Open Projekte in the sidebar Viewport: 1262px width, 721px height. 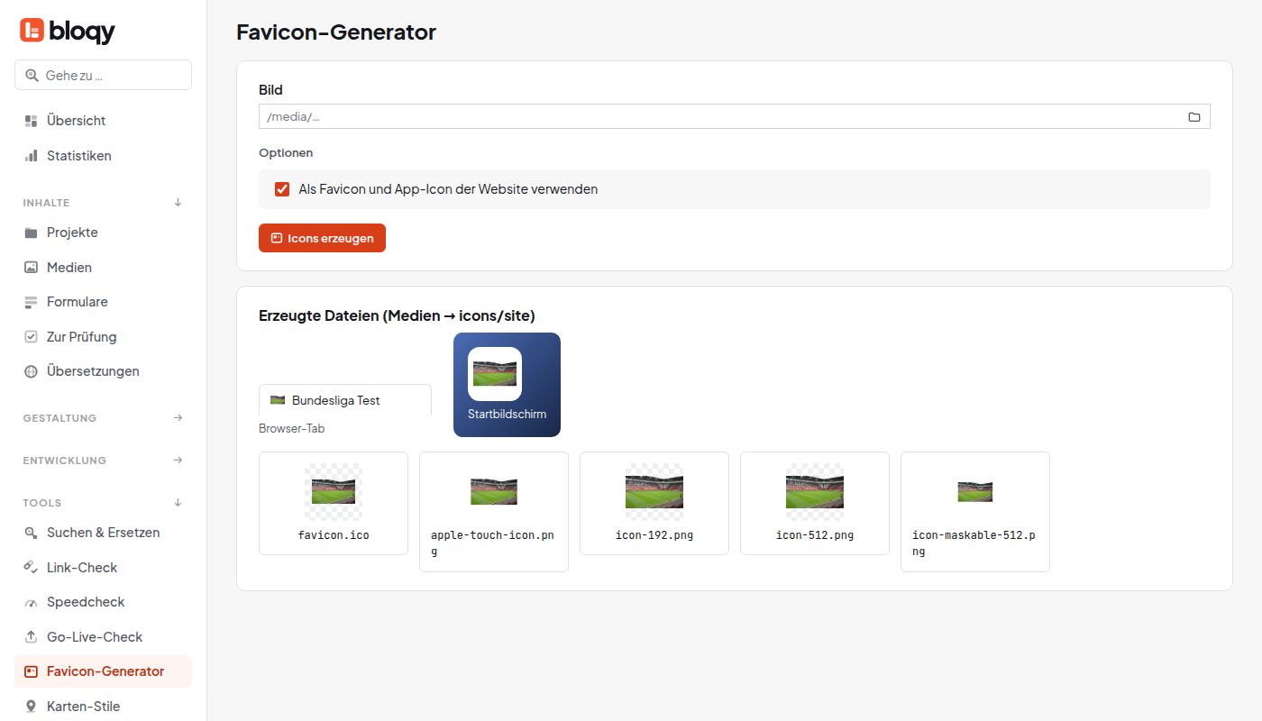click(103, 233)
